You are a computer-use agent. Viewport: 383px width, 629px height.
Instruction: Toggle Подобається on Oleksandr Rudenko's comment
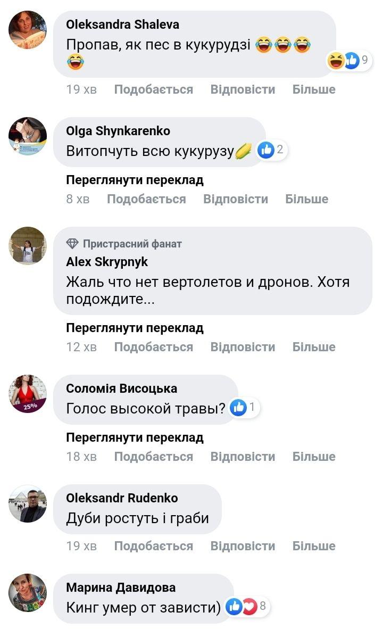coord(153,546)
